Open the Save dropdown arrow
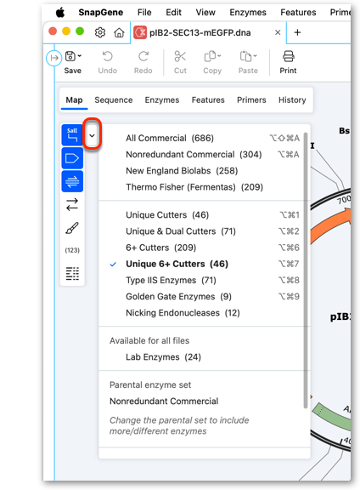The image size is (360, 490). point(80,56)
